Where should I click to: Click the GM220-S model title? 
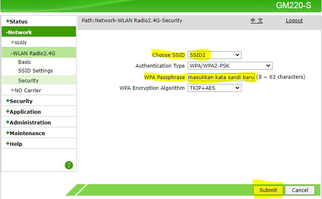pos(294,5)
